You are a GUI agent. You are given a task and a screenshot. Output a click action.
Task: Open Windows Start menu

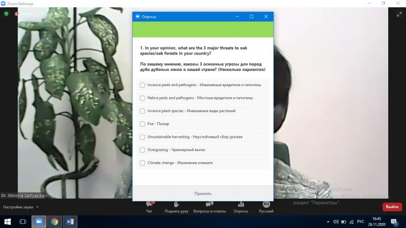[x=8, y=221]
